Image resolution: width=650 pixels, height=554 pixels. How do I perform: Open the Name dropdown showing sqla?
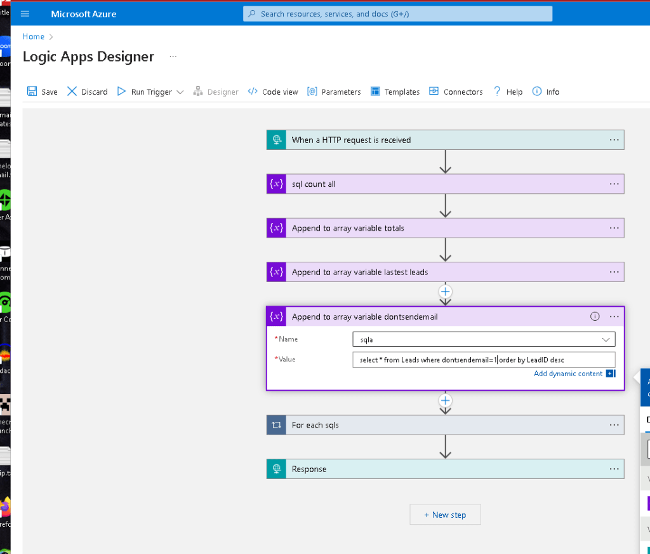click(484, 339)
